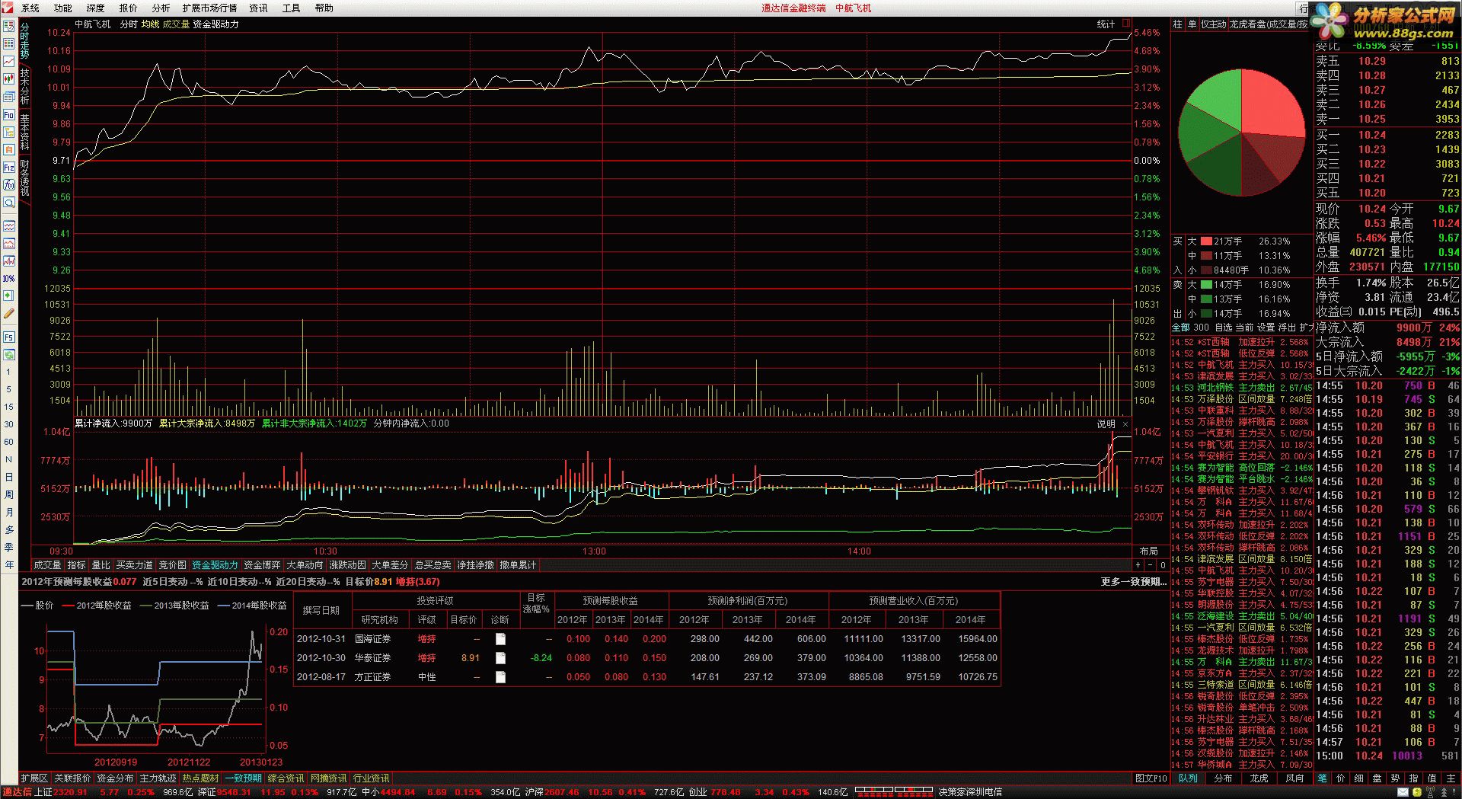The width and height of the screenshot is (1462, 799).
Task: Open the 功能 menu
Action: coord(62,8)
